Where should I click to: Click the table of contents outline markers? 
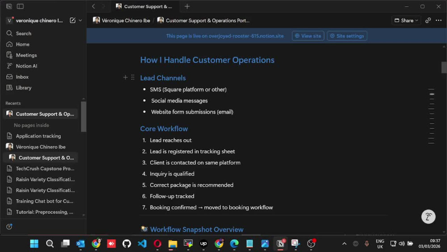coord(431,116)
